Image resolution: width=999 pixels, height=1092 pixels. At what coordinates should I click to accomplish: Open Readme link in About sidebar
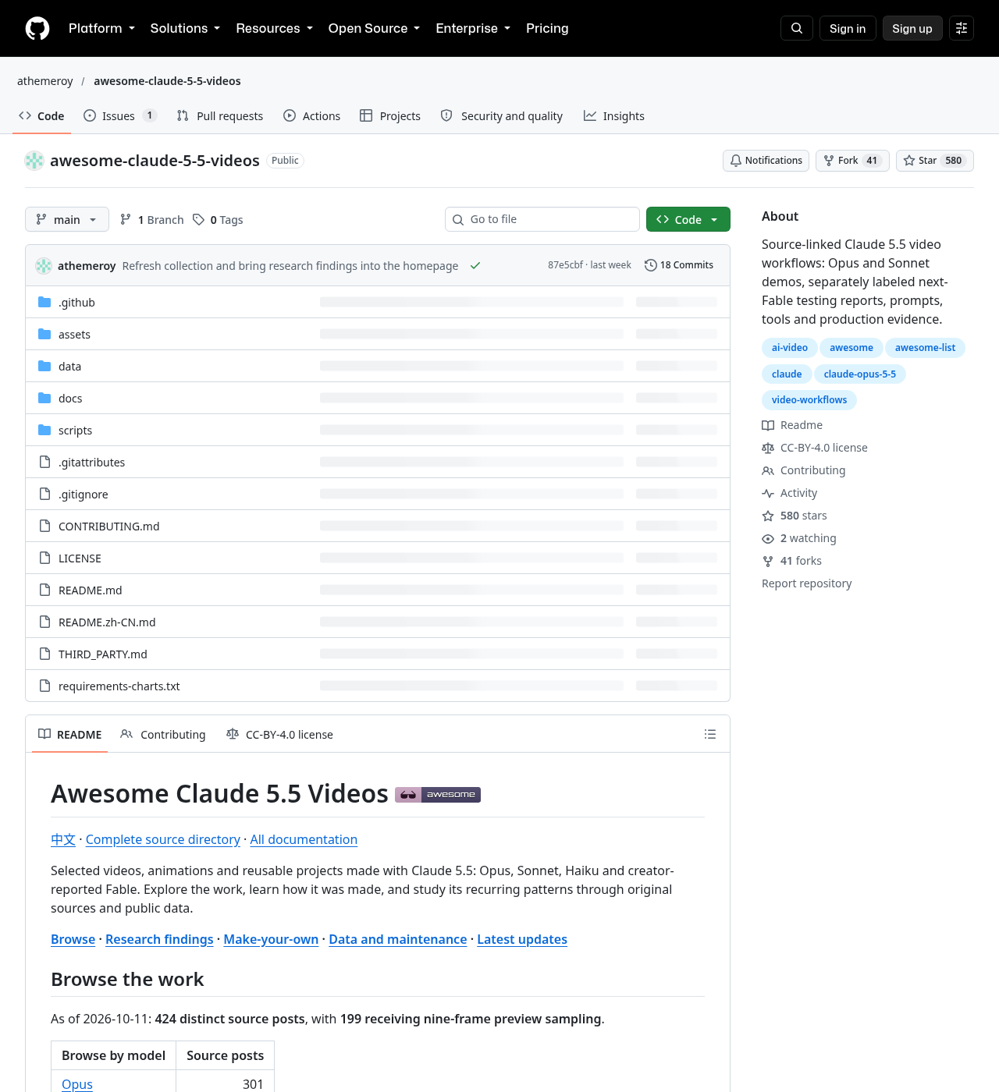[x=792, y=425]
